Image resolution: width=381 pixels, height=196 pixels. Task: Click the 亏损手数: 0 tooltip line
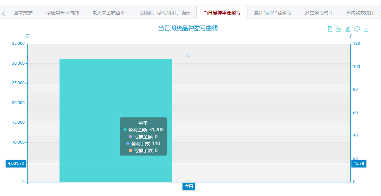[x=143, y=150]
